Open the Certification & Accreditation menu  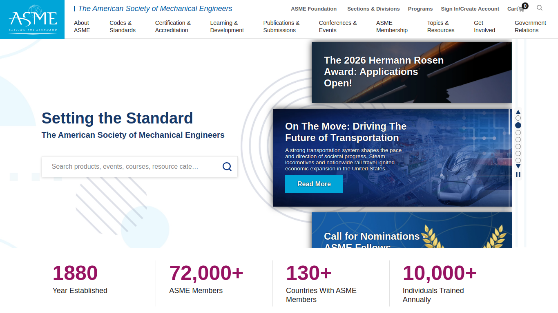[173, 26]
